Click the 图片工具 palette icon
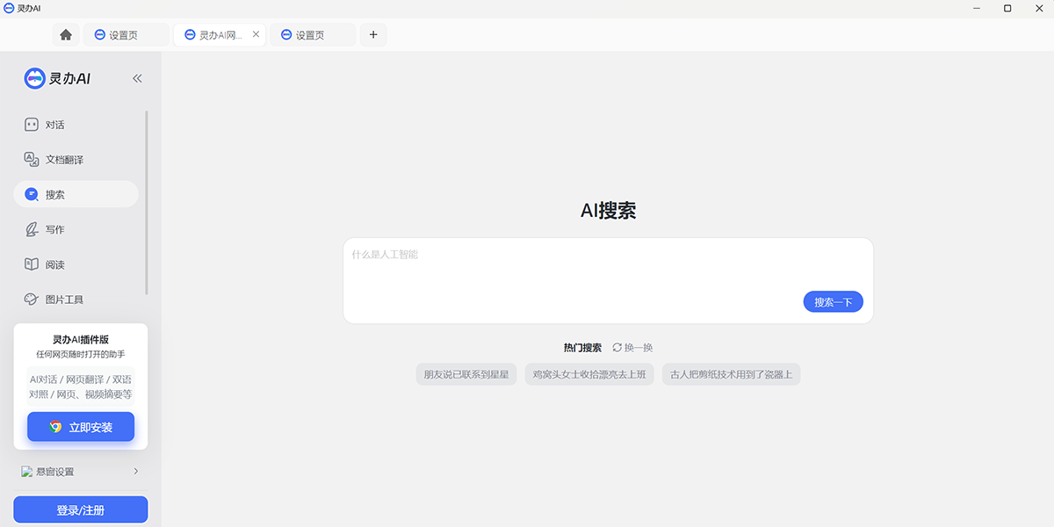Screen dimensions: 1054x527 tap(32, 300)
